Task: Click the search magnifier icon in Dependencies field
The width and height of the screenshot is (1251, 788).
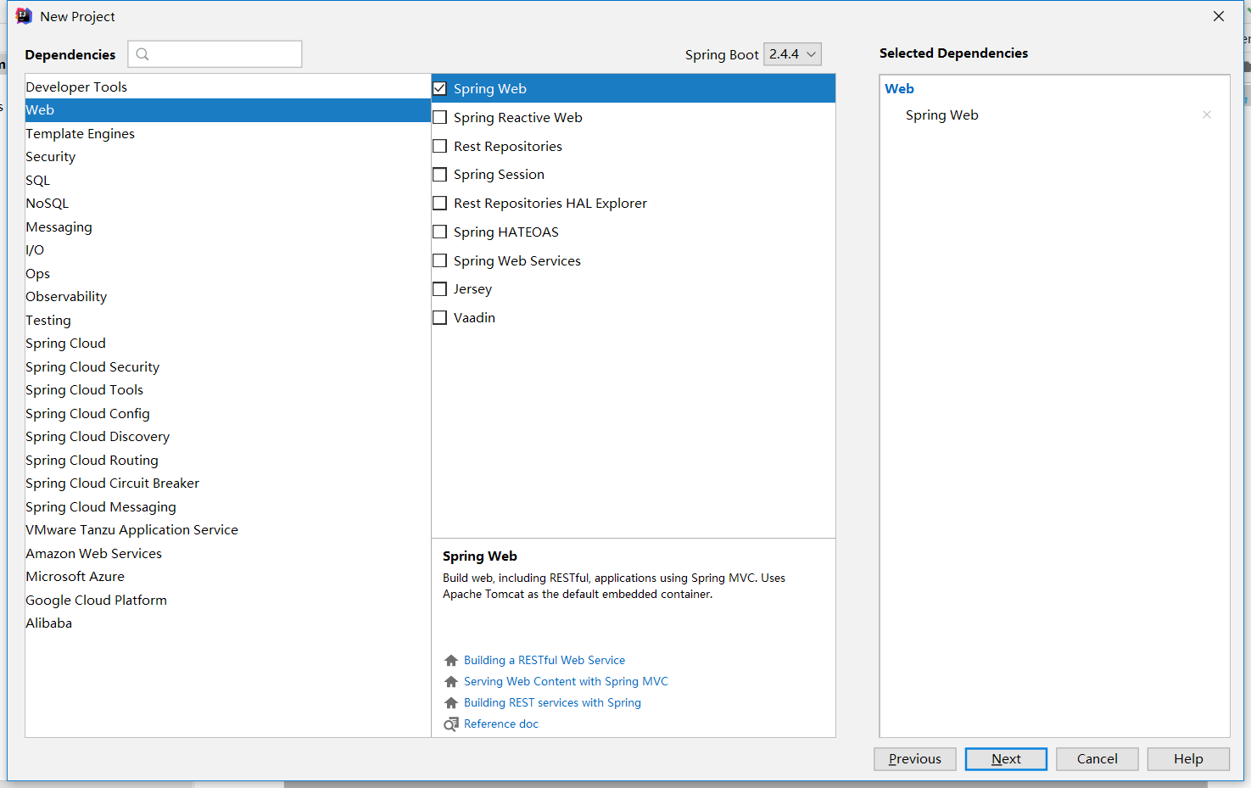Action: pos(142,54)
